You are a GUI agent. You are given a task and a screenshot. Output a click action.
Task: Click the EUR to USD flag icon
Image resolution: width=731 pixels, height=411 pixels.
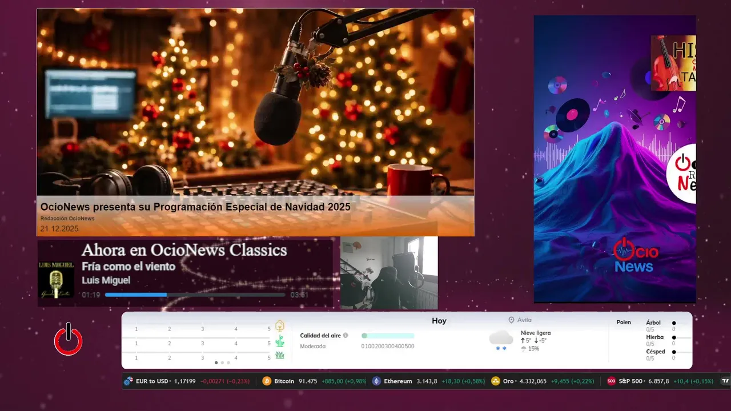tap(128, 381)
